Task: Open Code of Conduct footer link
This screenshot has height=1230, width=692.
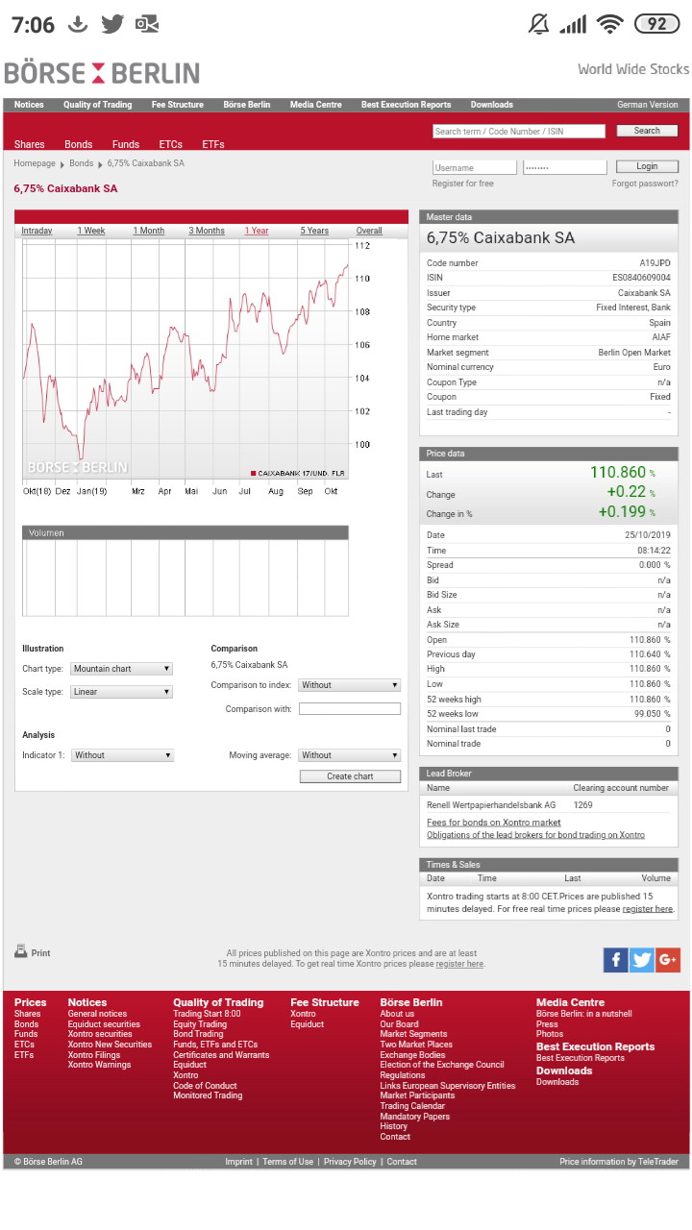Action: pyautogui.click(x=205, y=1086)
